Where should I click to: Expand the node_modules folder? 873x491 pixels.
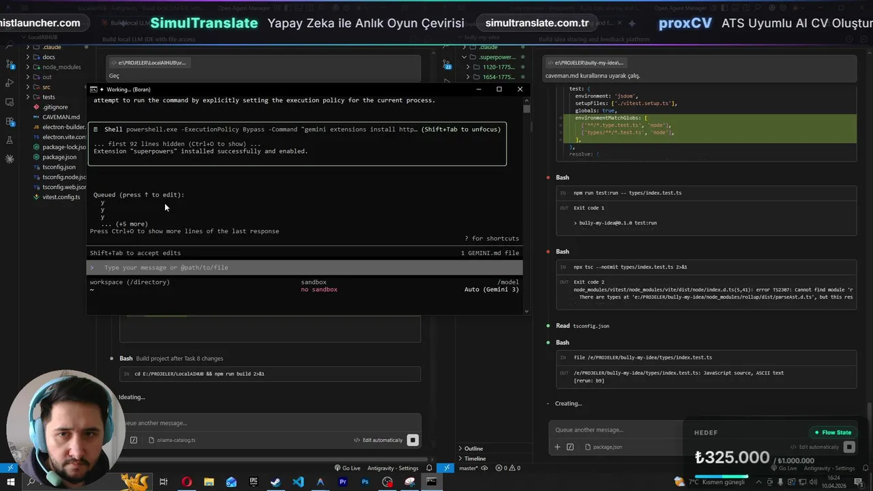point(61,67)
